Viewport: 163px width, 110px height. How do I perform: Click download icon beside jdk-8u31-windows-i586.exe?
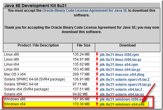97,99
